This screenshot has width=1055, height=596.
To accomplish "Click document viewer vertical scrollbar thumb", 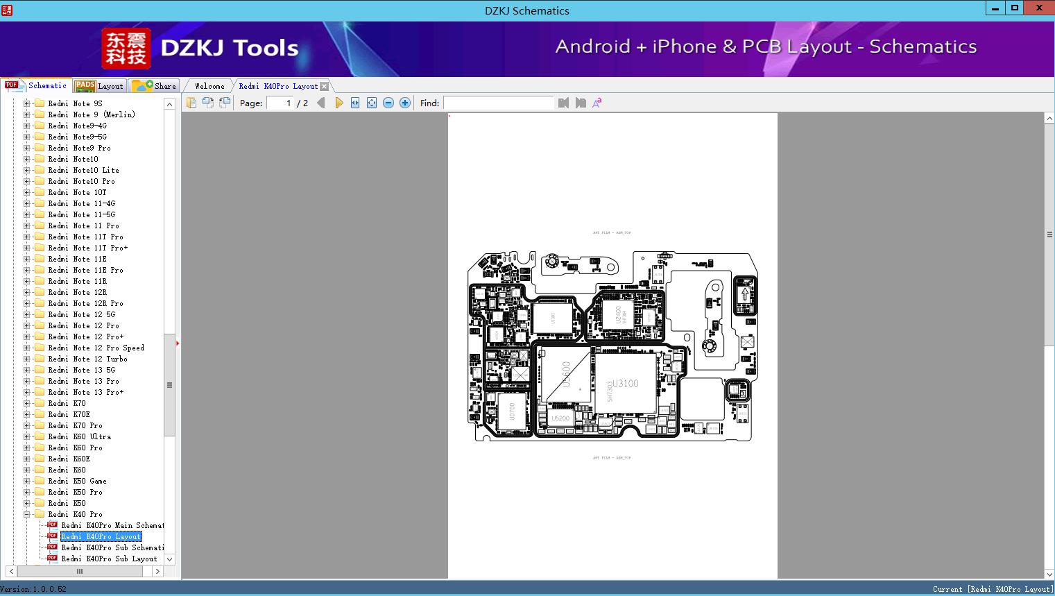I will [1049, 235].
